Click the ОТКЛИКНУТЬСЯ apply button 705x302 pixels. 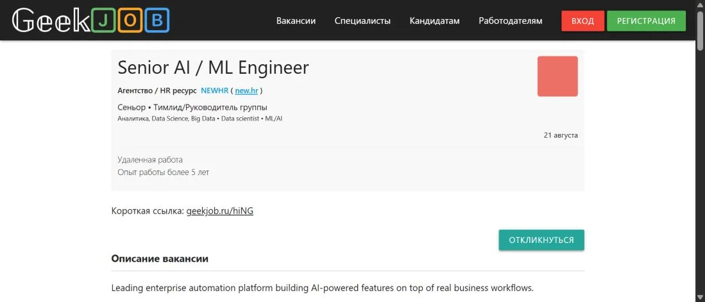coord(541,240)
